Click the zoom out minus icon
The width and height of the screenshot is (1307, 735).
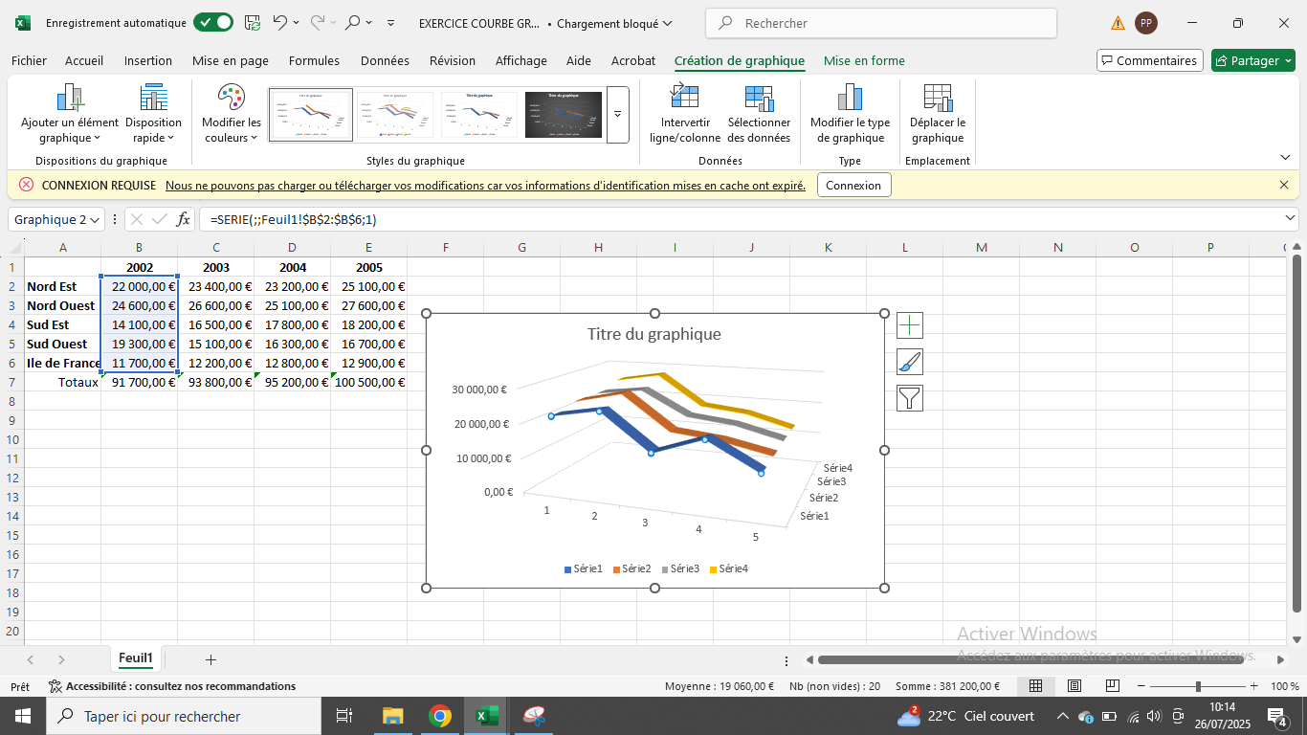coord(1140,686)
